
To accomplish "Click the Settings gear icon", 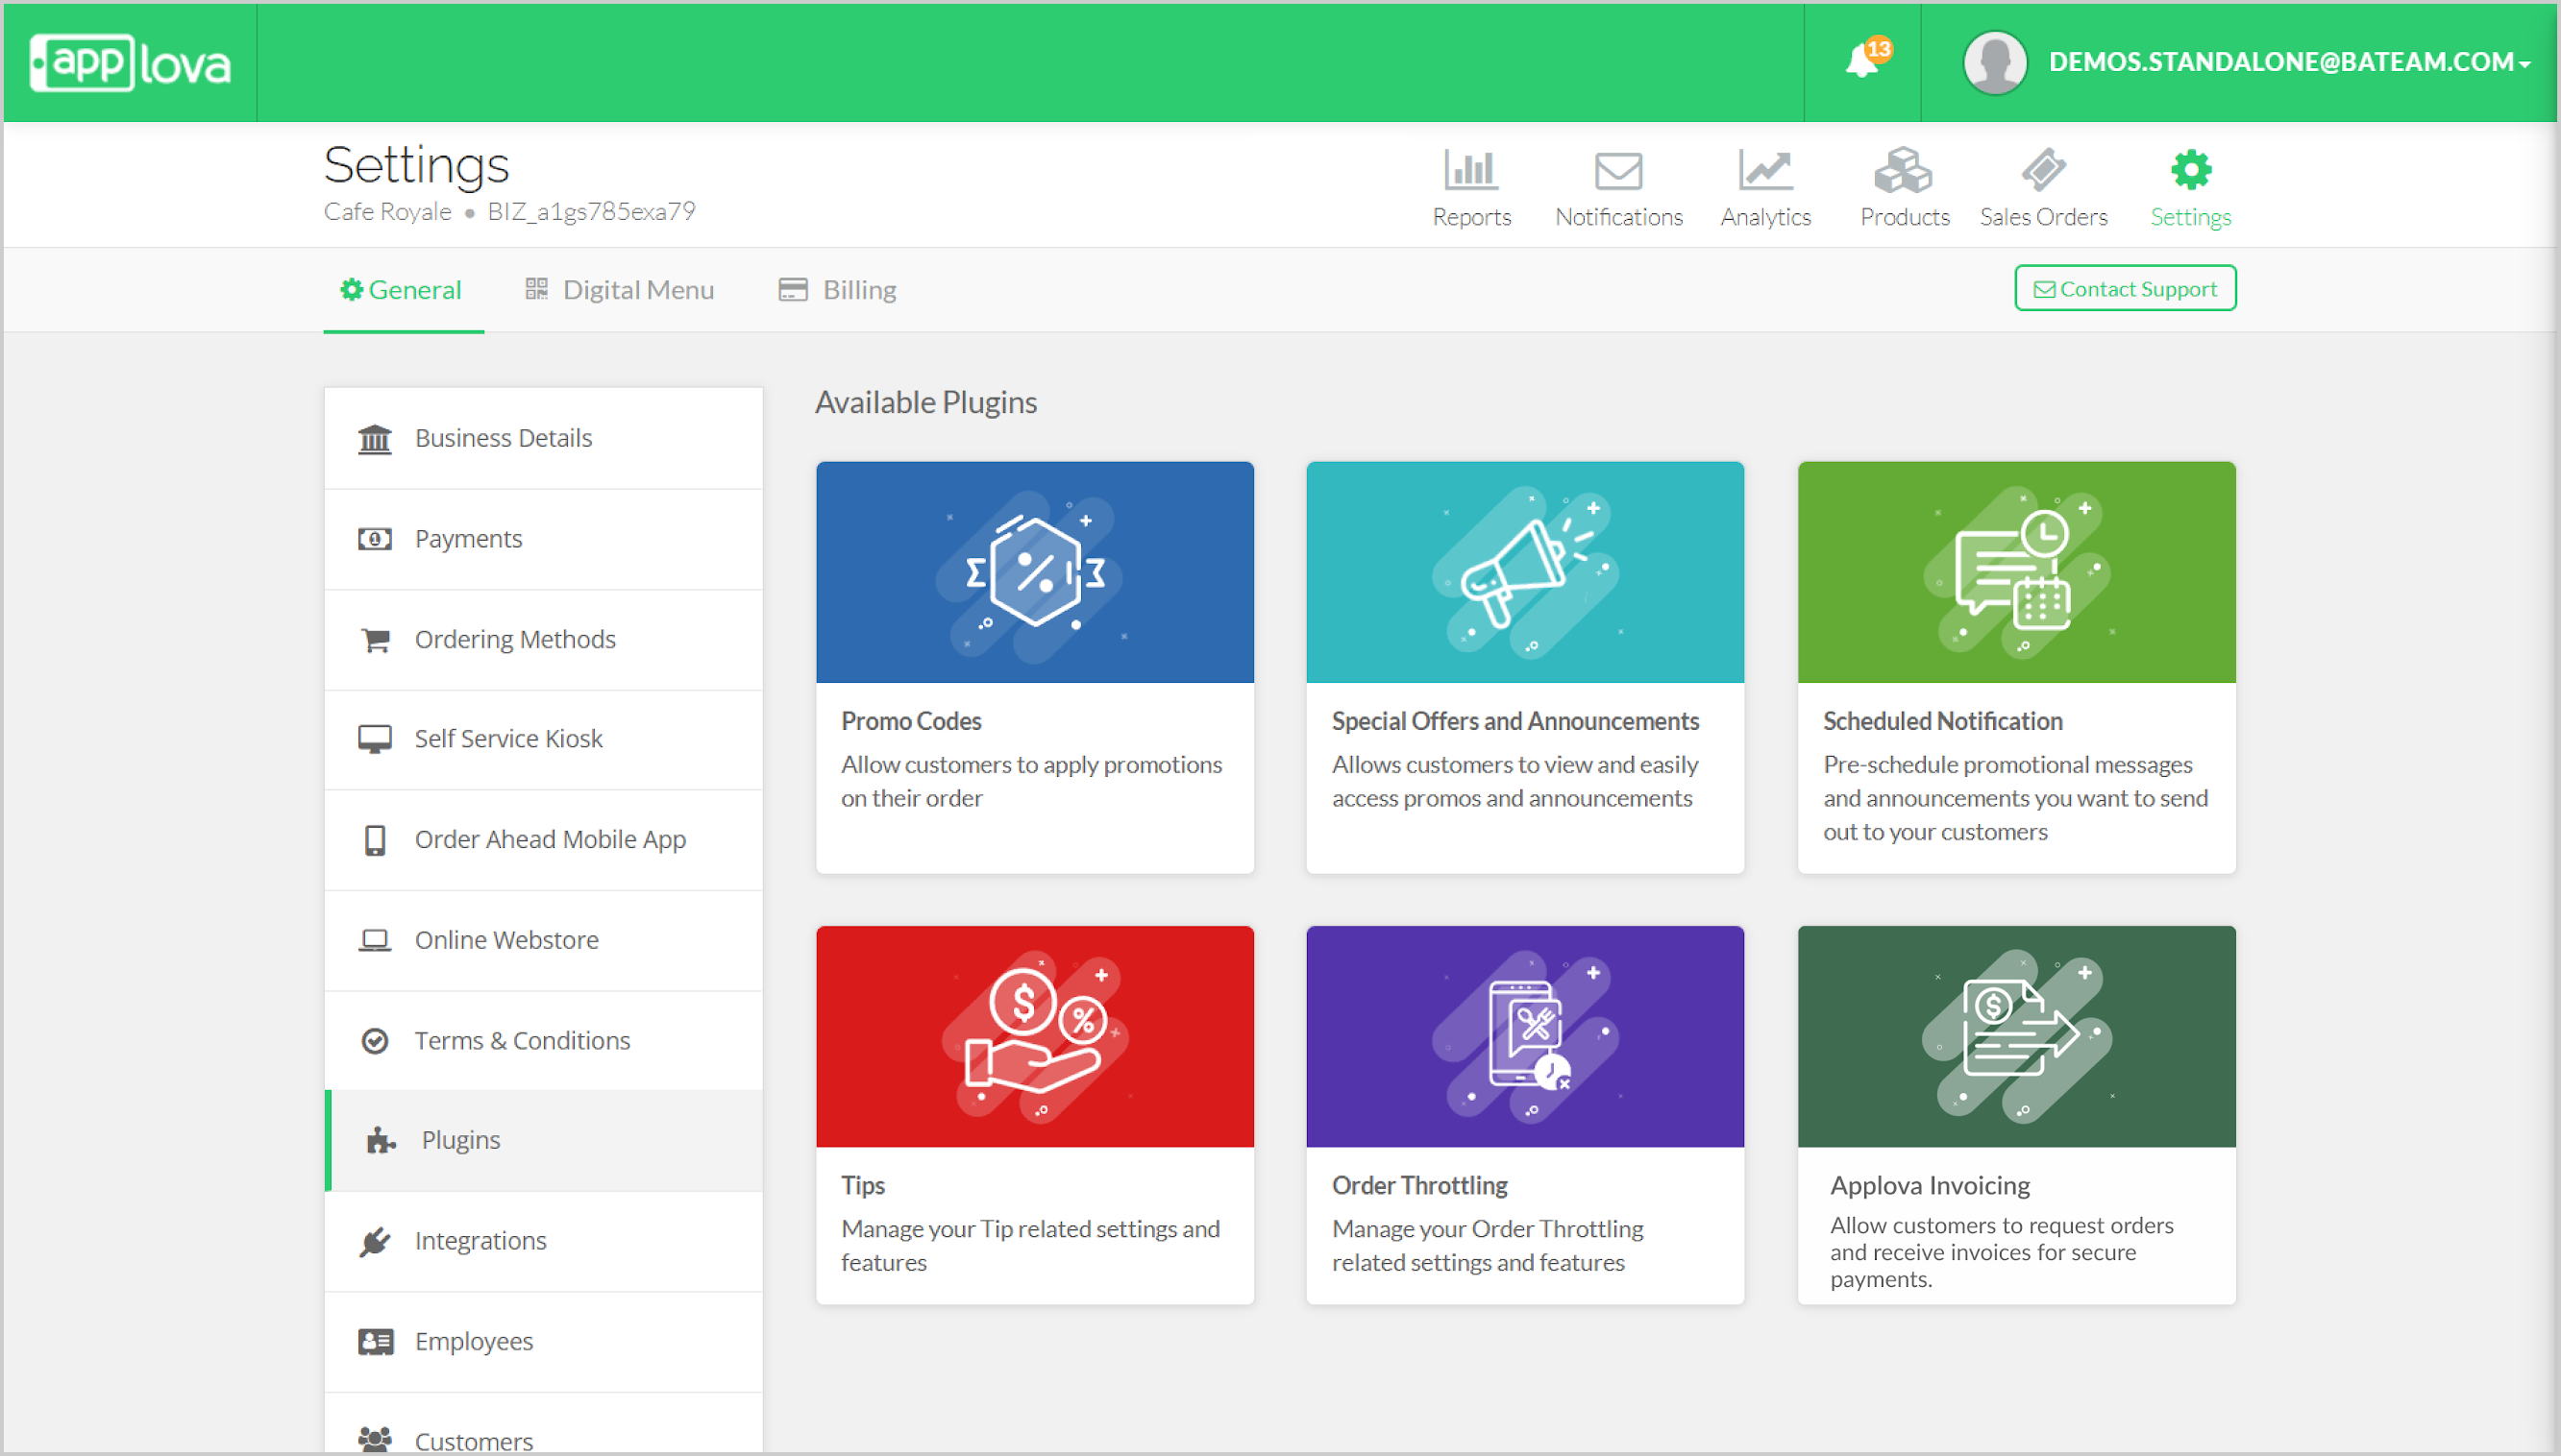I will click(2191, 170).
